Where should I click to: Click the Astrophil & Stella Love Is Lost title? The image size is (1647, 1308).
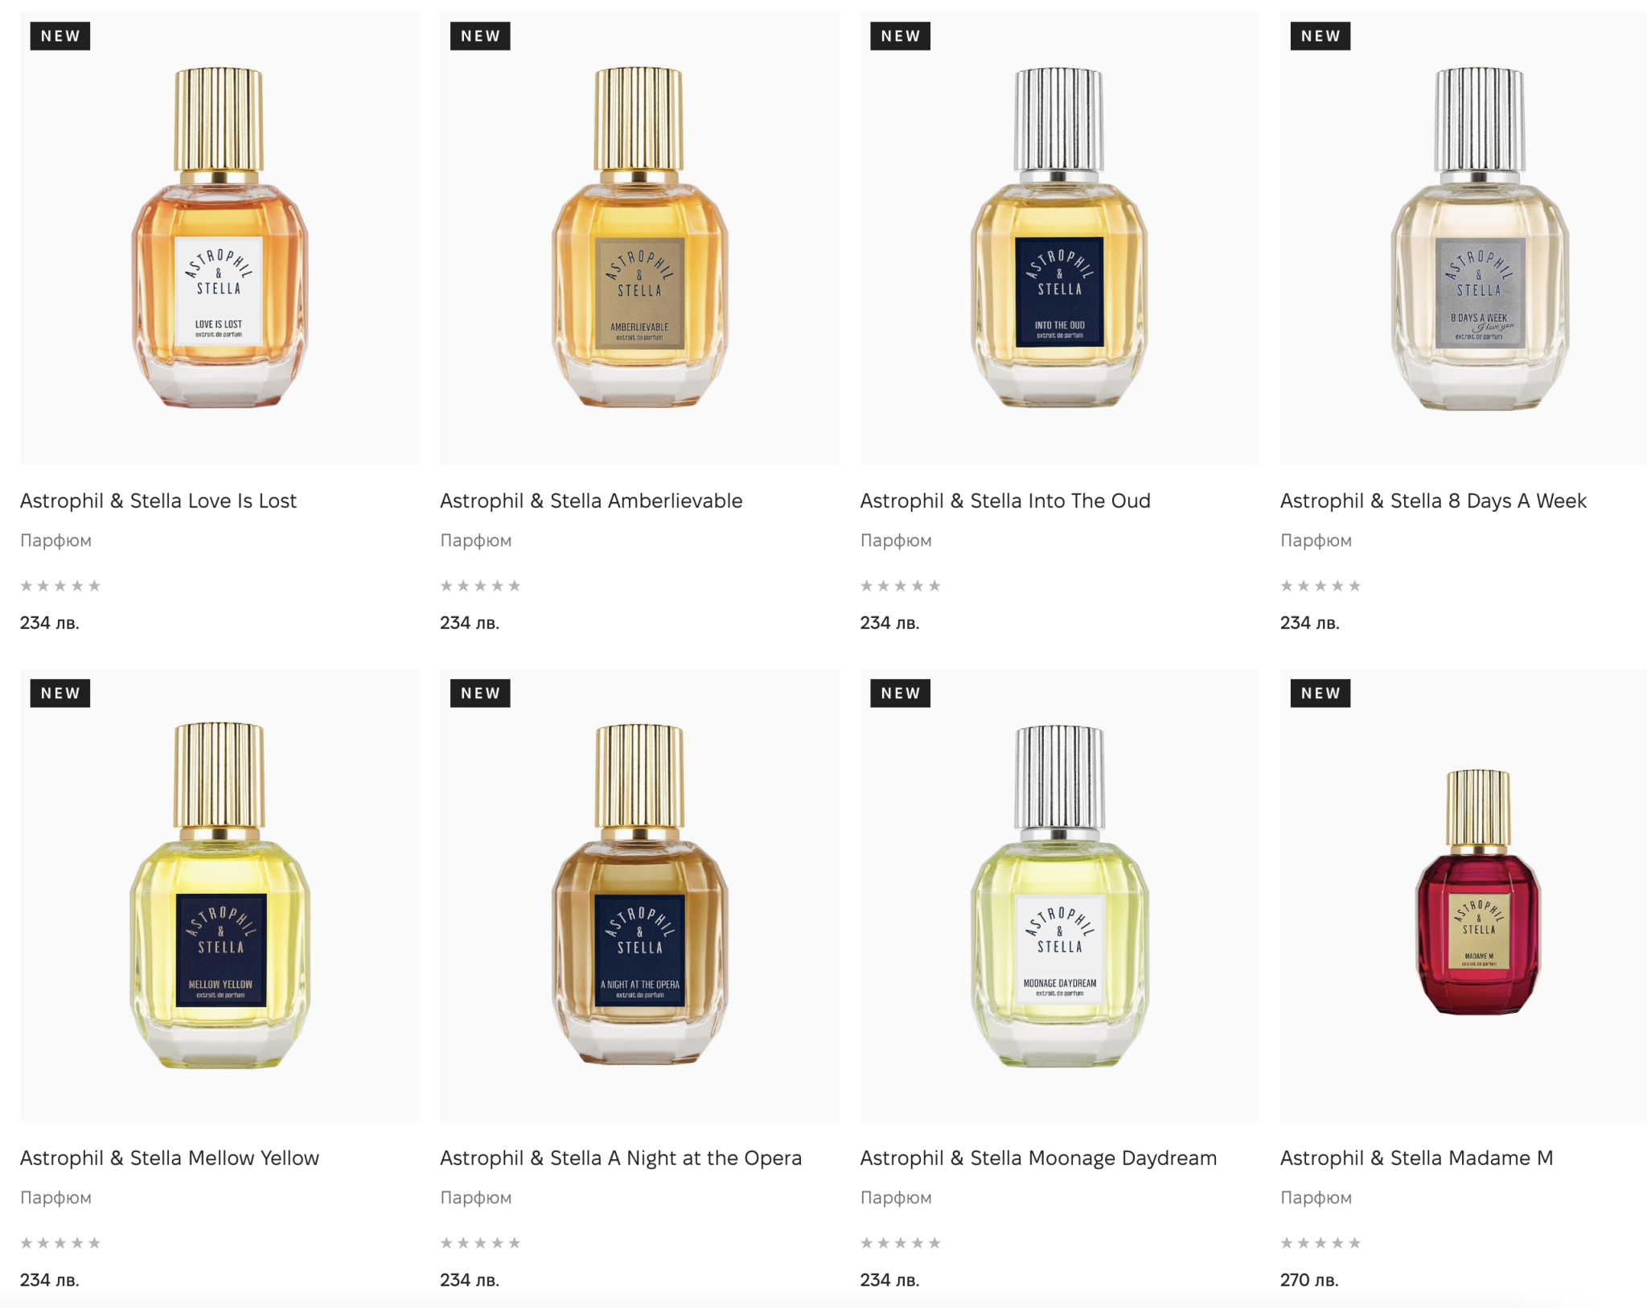(x=158, y=501)
